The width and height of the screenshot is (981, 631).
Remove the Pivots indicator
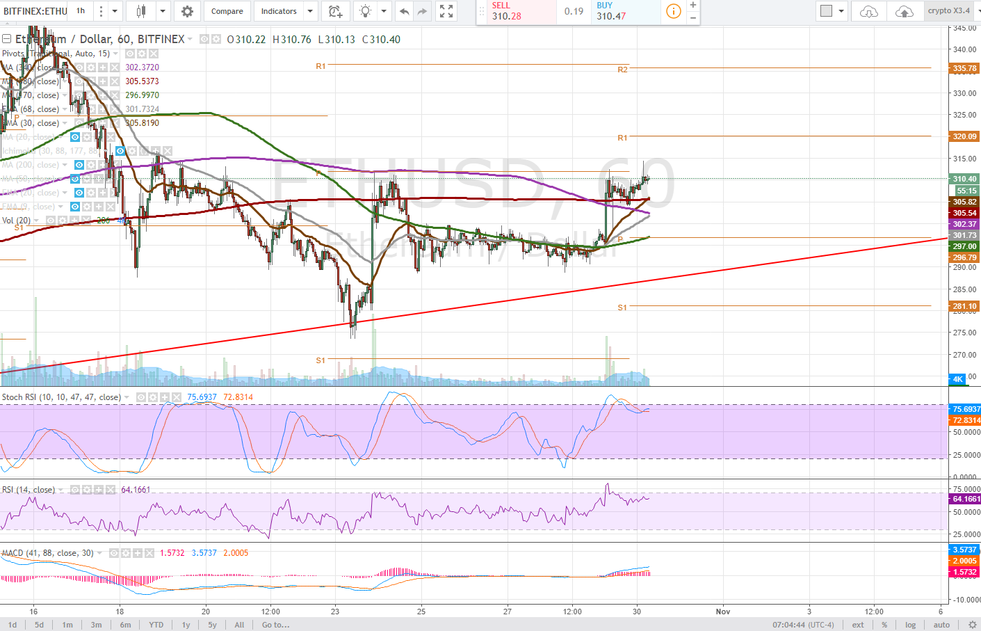click(154, 54)
